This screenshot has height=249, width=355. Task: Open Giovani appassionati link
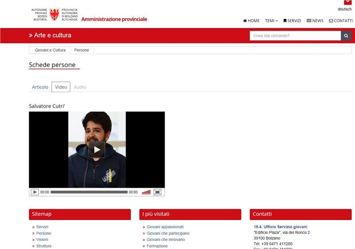click(165, 227)
